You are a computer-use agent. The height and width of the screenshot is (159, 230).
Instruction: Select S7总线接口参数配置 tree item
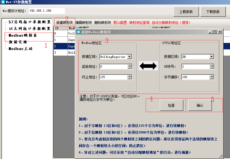point(29,22)
